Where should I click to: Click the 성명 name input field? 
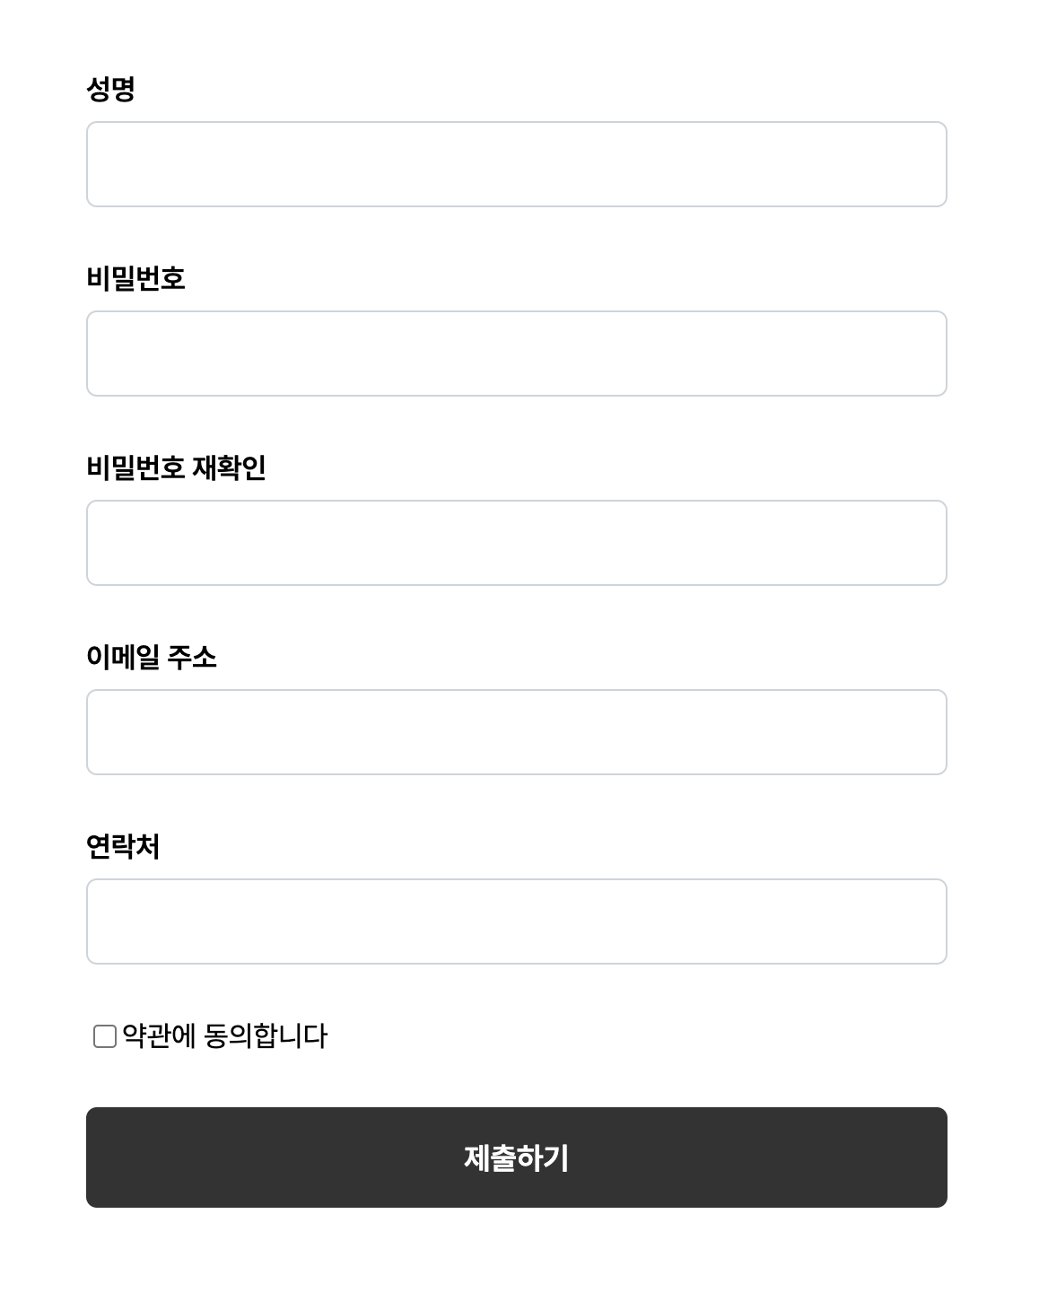click(x=517, y=164)
